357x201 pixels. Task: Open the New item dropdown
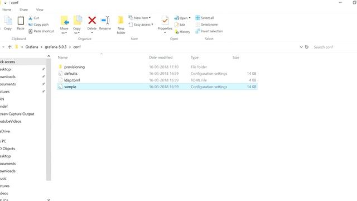point(140,18)
